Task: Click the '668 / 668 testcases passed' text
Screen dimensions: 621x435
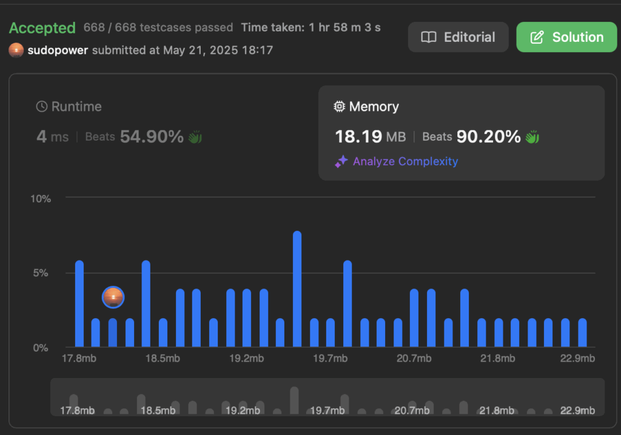Action: coord(158,27)
